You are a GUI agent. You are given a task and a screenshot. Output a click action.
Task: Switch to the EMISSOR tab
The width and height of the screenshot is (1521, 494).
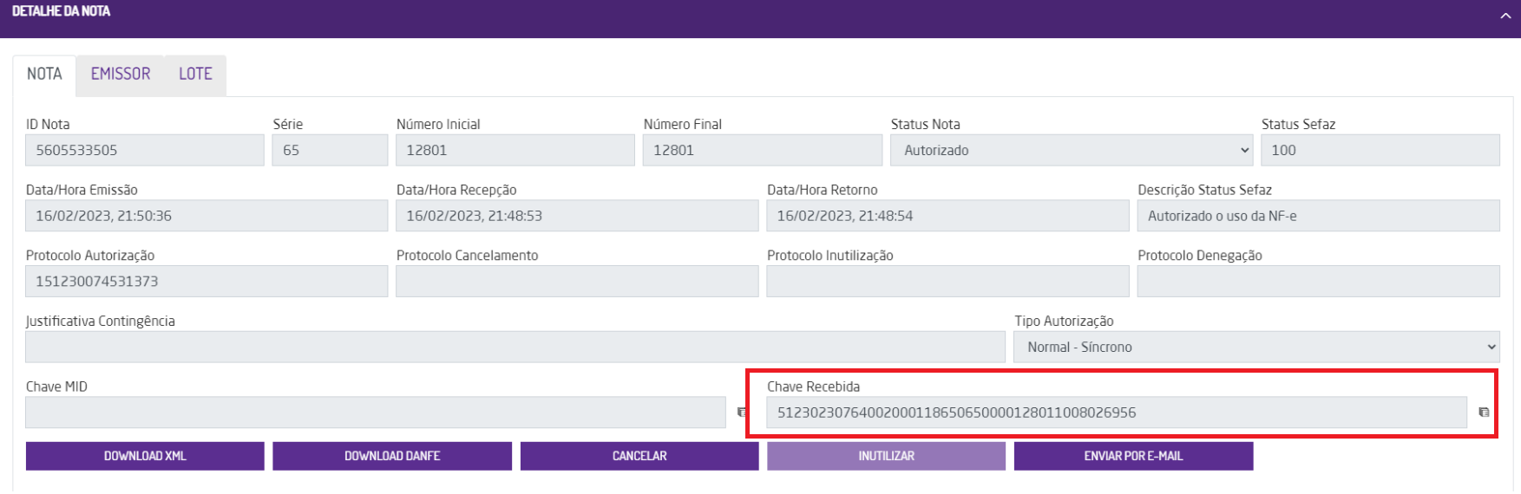coord(121,75)
